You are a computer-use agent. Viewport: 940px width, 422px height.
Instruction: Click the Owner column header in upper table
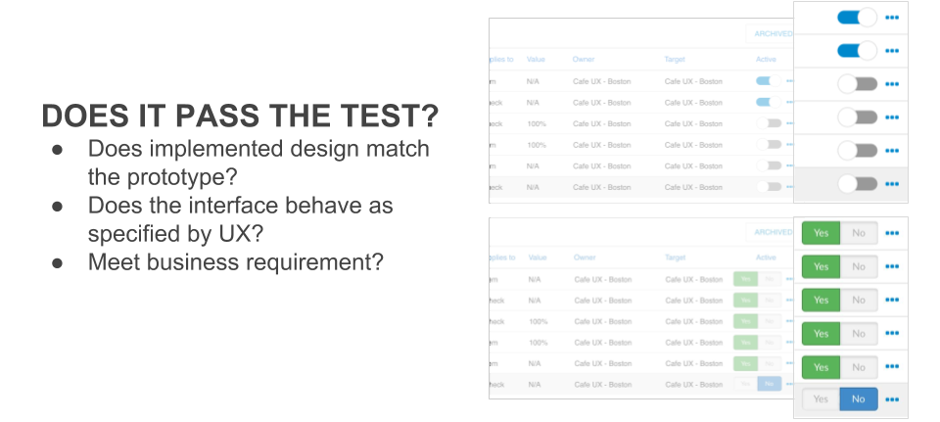coord(584,60)
